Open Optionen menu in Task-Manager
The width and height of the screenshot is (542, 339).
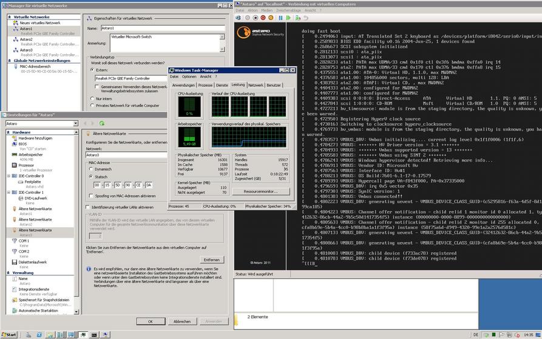click(189, 77)
